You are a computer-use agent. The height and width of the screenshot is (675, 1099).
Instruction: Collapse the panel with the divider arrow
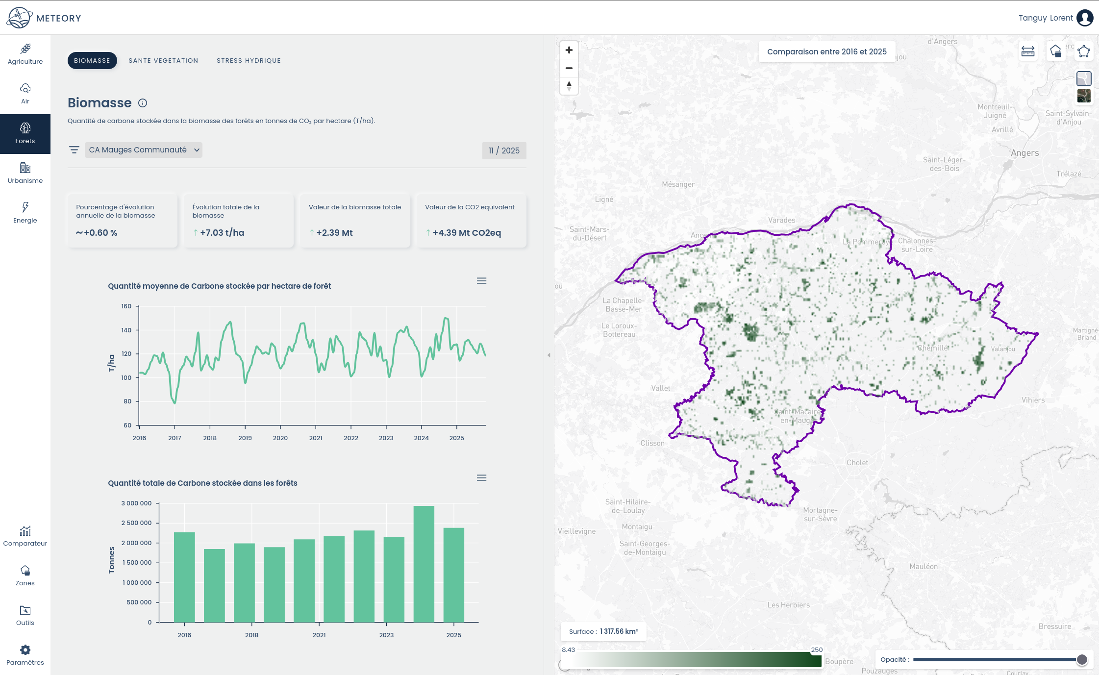[549, 355]
